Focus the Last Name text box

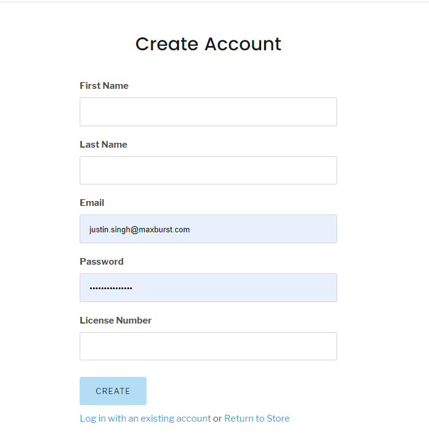pos(208,170)
